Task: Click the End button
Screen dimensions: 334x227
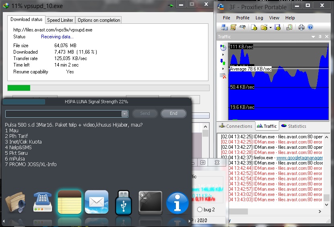Action: (x=173, y=113)
